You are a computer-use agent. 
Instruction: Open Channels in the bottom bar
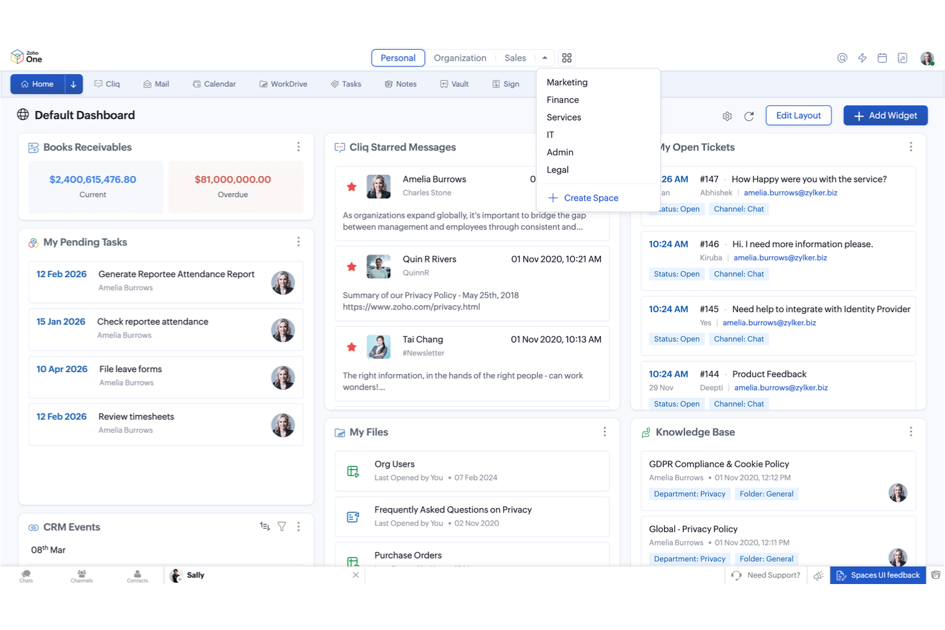pos(82,576)
